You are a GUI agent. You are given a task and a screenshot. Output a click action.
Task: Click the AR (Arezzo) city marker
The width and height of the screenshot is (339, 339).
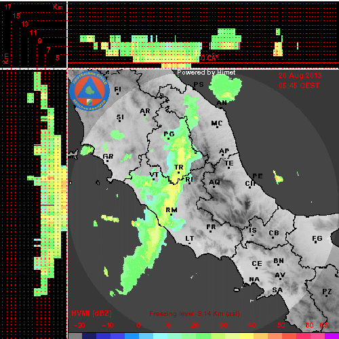click(145, 115)
